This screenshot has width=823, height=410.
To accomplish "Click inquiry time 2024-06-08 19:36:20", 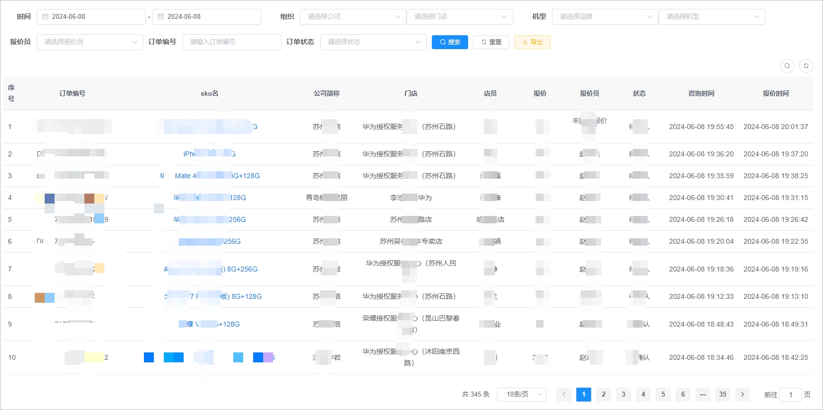I will point(701,154).
